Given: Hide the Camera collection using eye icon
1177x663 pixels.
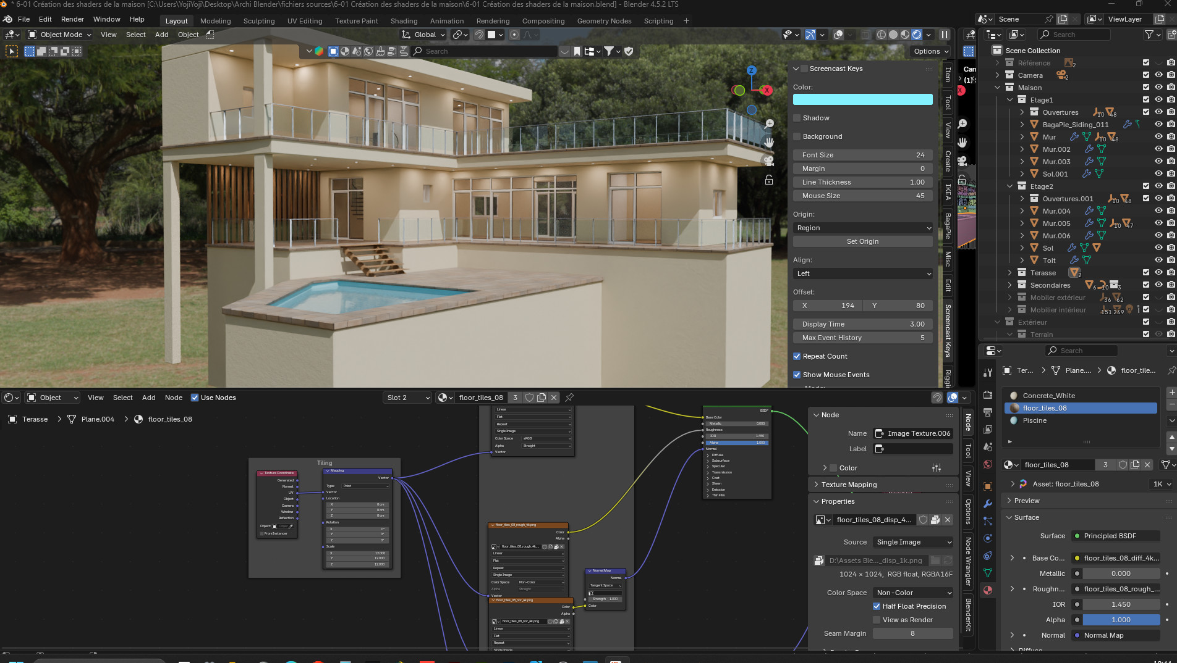Looking at the screenshot, I should [x=1158, y=75].
